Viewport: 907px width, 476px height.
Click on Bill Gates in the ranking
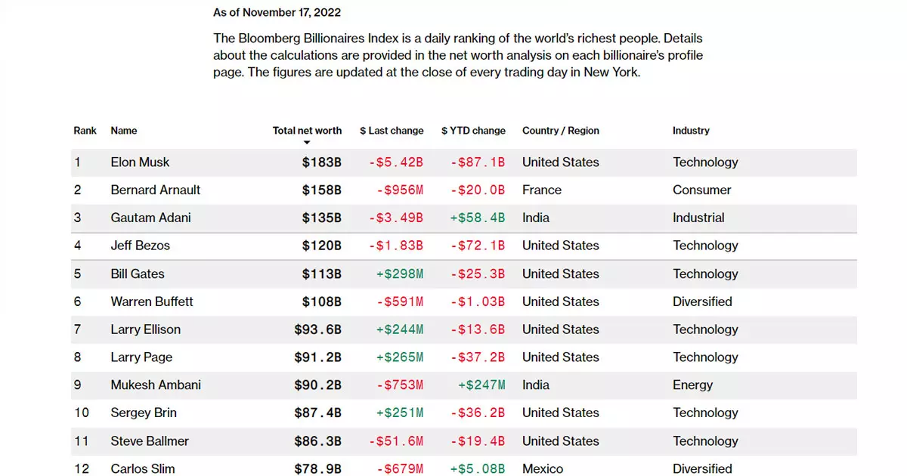coord(138,274)
